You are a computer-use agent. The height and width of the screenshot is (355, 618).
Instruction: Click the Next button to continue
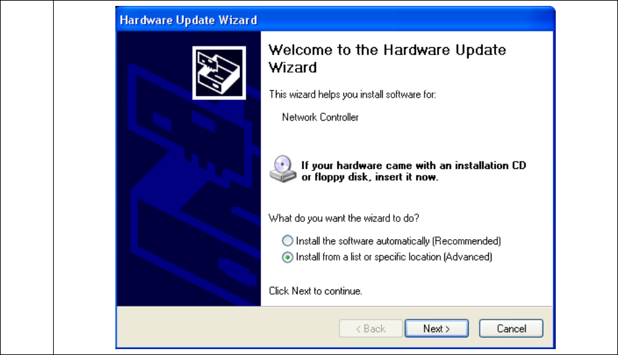coord(436,328)
